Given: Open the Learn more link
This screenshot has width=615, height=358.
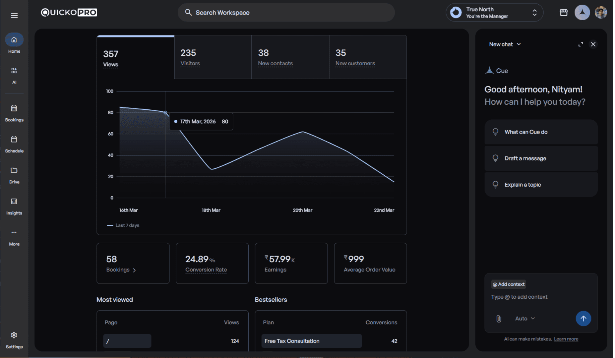Looking at the screenshot, I should pyautogui.click(x=566, y=339).
